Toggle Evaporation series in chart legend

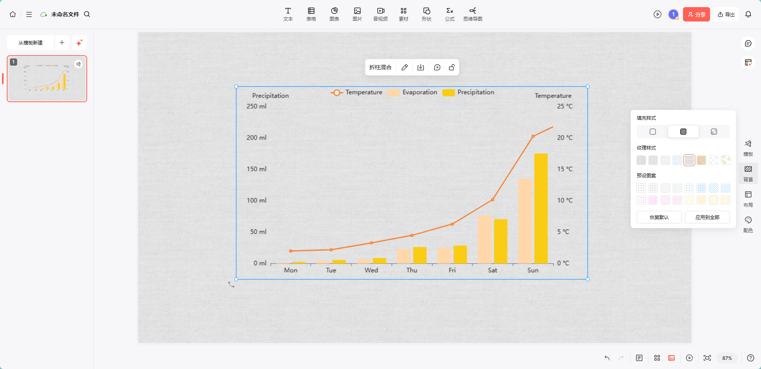(x=412, y=92)
